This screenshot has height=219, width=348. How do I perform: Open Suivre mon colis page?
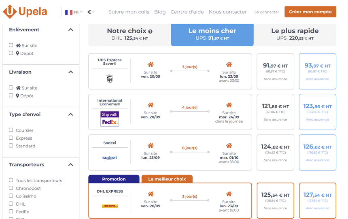coord(129,12)
